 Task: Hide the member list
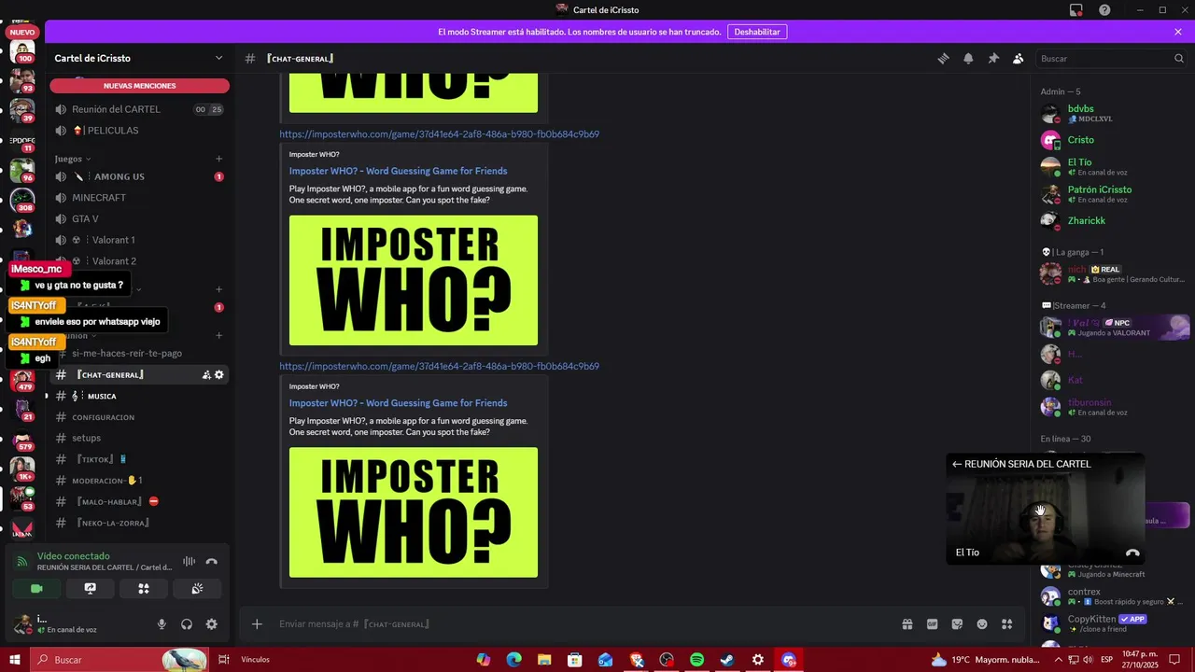click(1019, 58)
